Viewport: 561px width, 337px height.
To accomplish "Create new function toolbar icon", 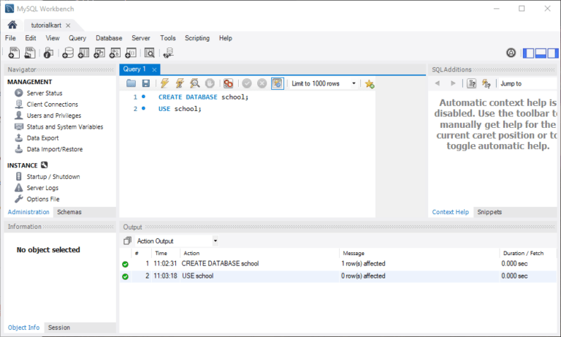I will click(131, 53).
